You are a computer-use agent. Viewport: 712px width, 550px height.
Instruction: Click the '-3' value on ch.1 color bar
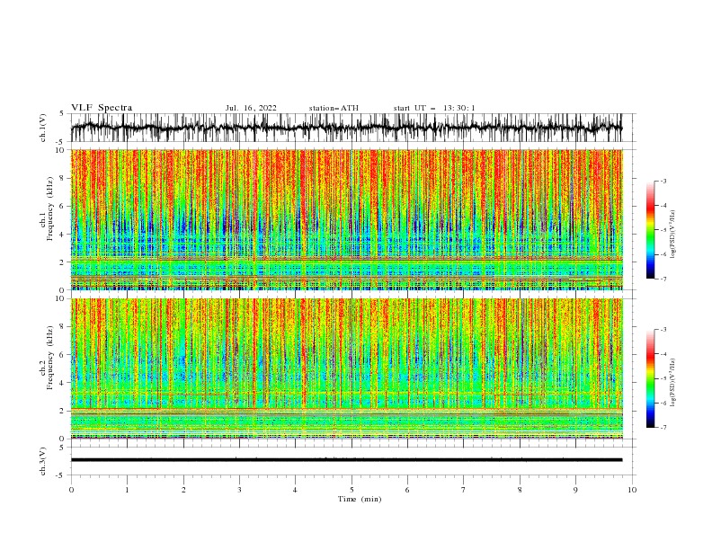[x=663, y=181]
